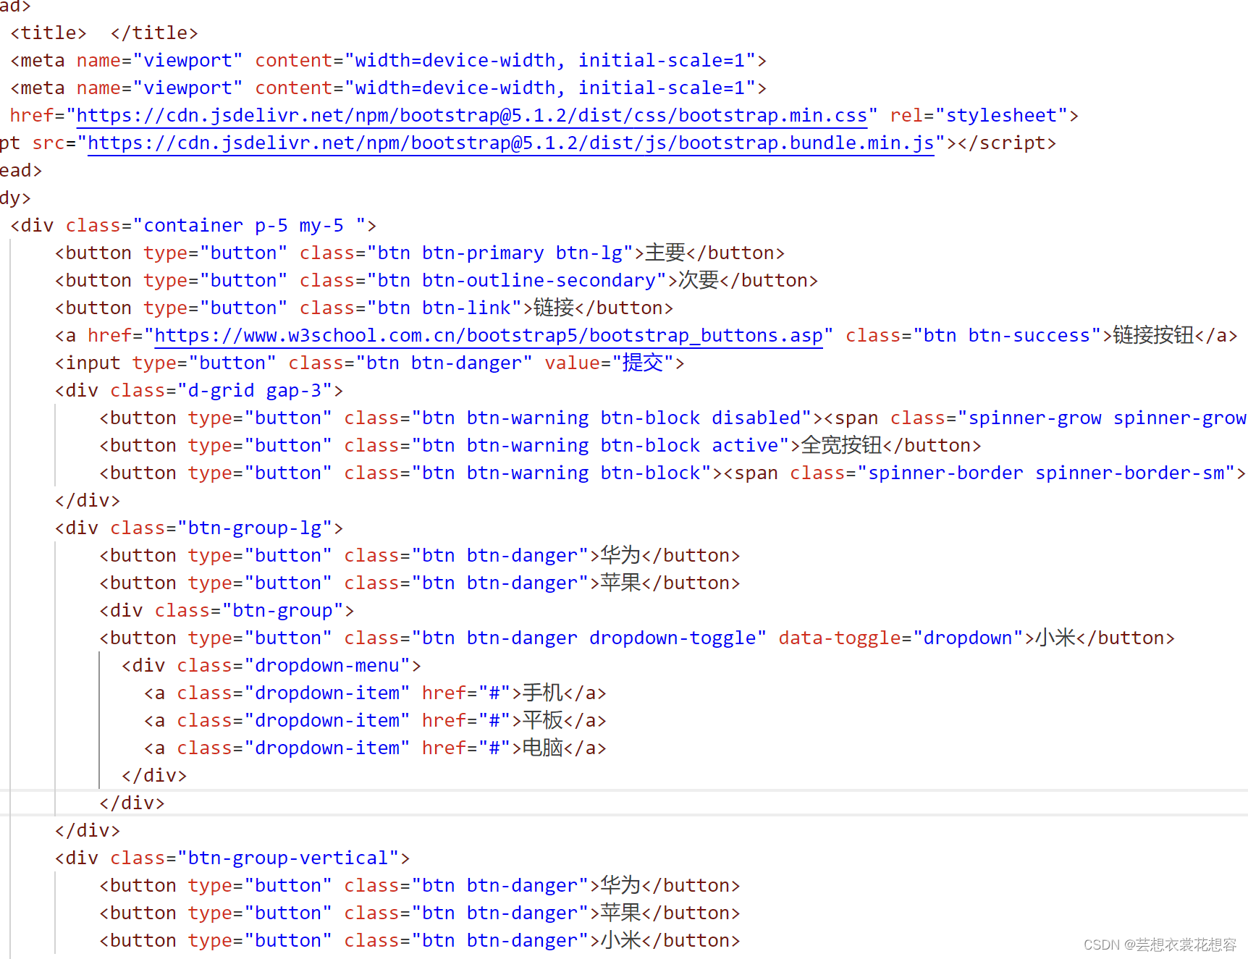The width and height of the screenshot is (1248, 959).
Task: Click the nested btn-group div line
Action: coord(227,611)
